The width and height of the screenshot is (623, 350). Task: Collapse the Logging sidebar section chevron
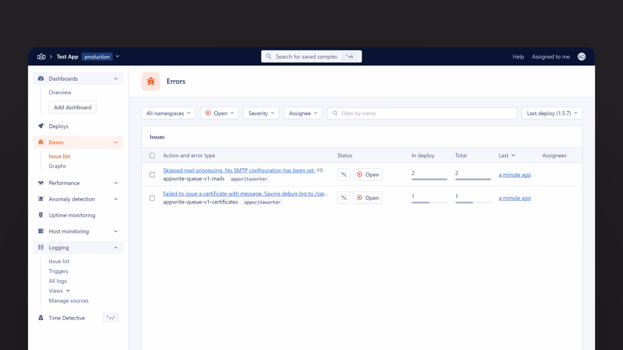tap(116, 247)
